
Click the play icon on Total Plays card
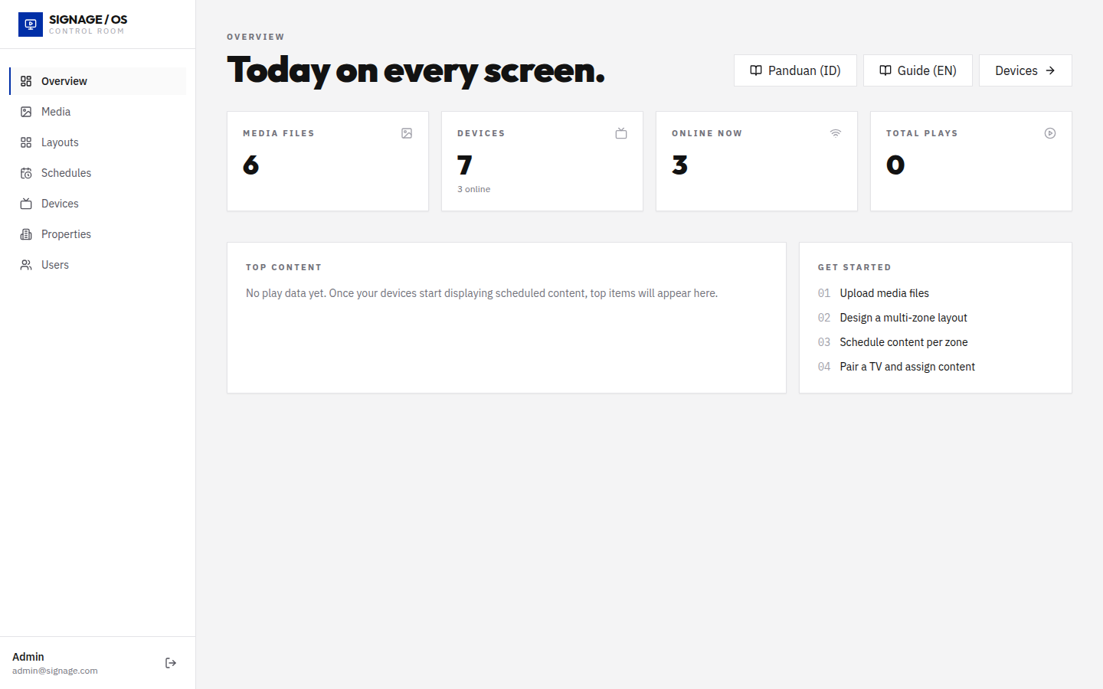coord(1050,133)
